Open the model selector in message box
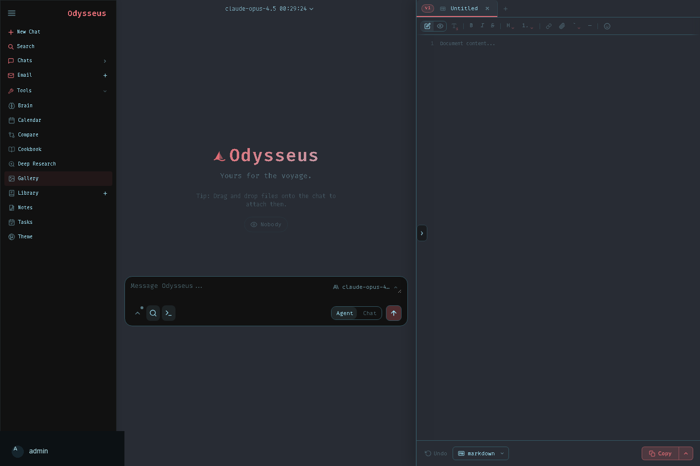The height and width of the screenshot is (466, 700). [366, 287]
